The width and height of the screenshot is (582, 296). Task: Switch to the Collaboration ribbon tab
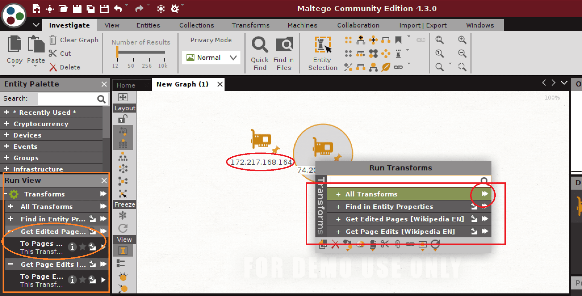(358, 25)
